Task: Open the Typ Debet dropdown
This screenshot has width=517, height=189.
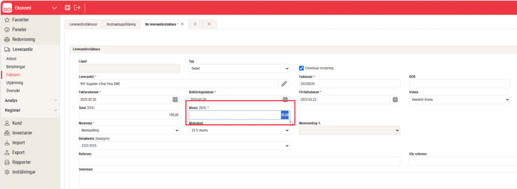Action: [x=239, y=69]
